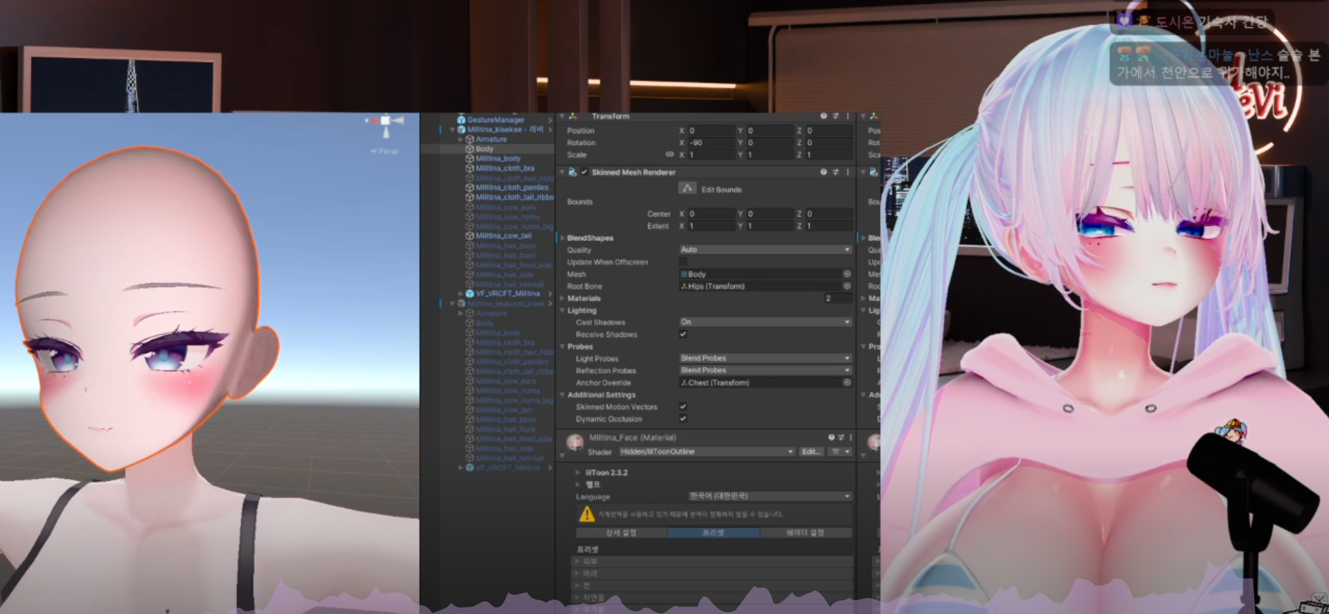Open Skinned Mesh Renderer preset icon
This screenshot has width=1329, height=614.
click(835, 172)
